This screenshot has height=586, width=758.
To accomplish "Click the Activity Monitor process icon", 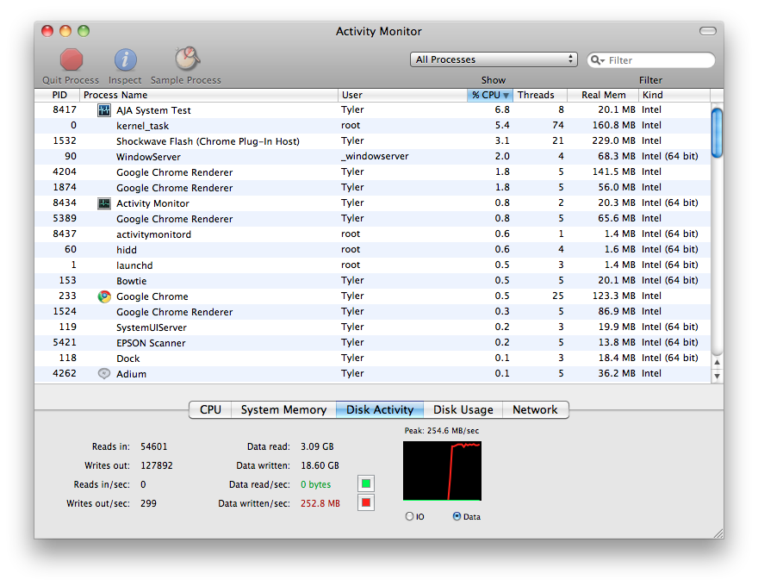I will point(104,203).
